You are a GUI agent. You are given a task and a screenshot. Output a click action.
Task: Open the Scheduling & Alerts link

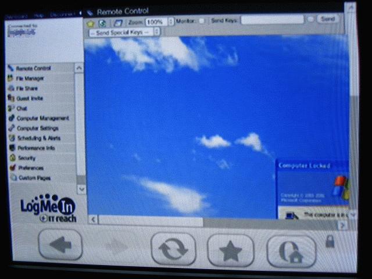[39, 138]
